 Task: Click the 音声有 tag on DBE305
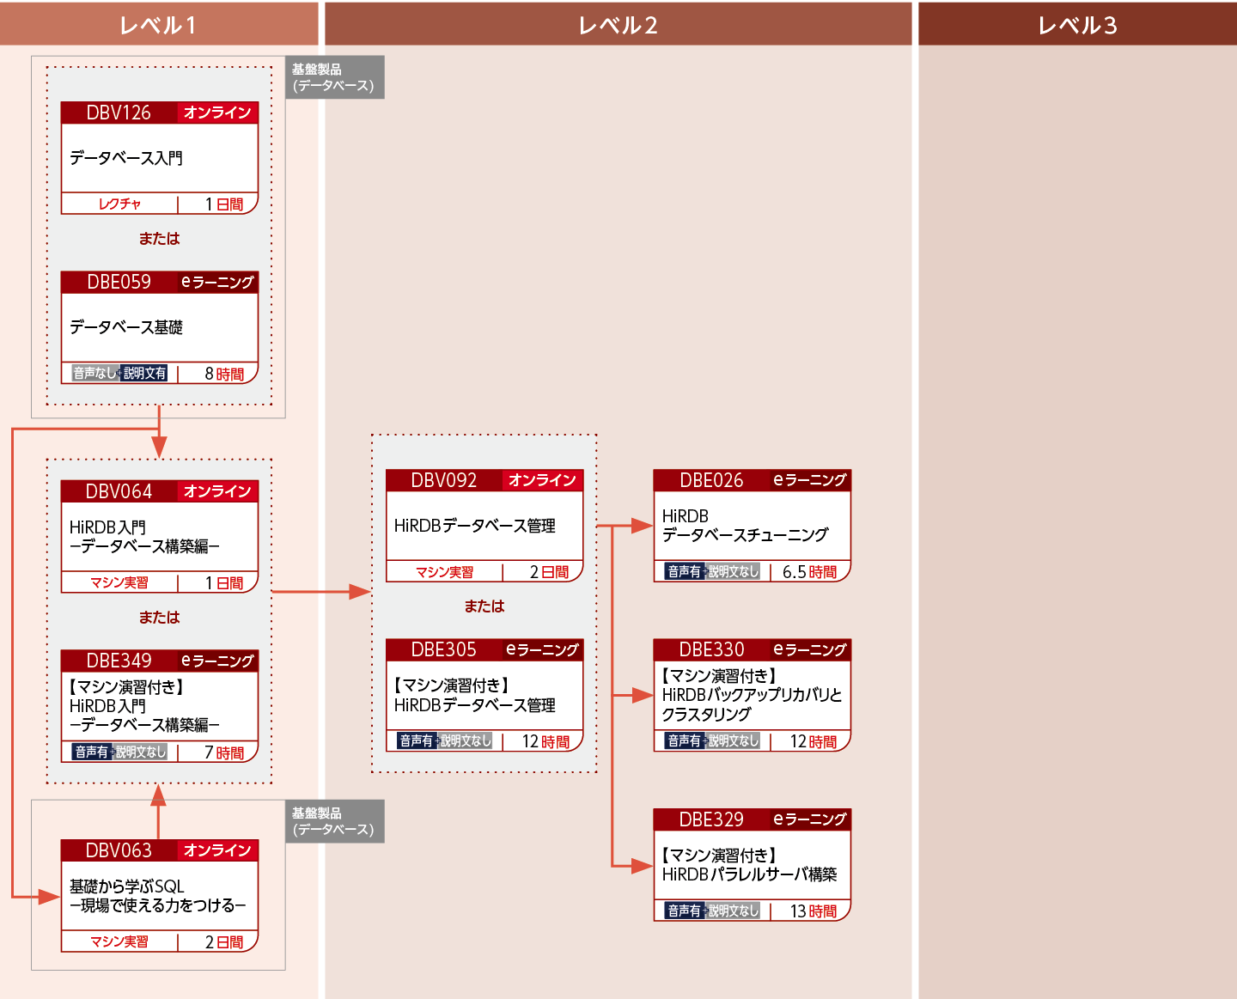[x=417, y=740]
